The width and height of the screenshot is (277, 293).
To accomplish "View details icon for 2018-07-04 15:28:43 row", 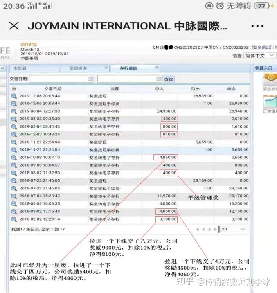I will click(x=14, y=196).
